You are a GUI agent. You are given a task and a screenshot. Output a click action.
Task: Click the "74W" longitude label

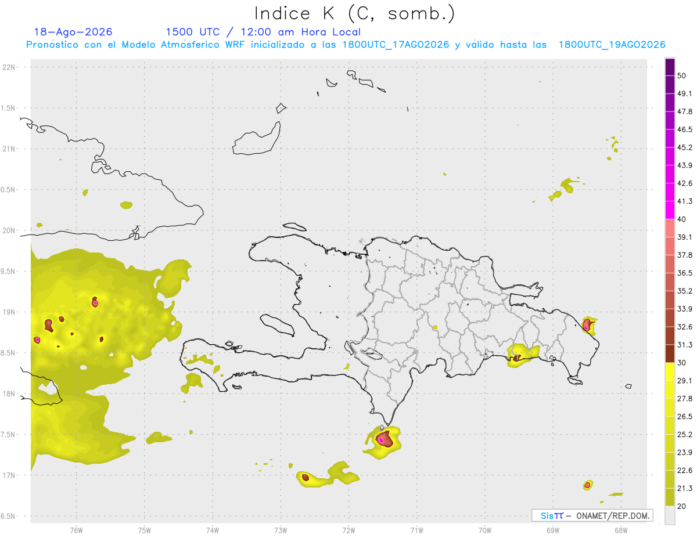[x=213, y=530]
